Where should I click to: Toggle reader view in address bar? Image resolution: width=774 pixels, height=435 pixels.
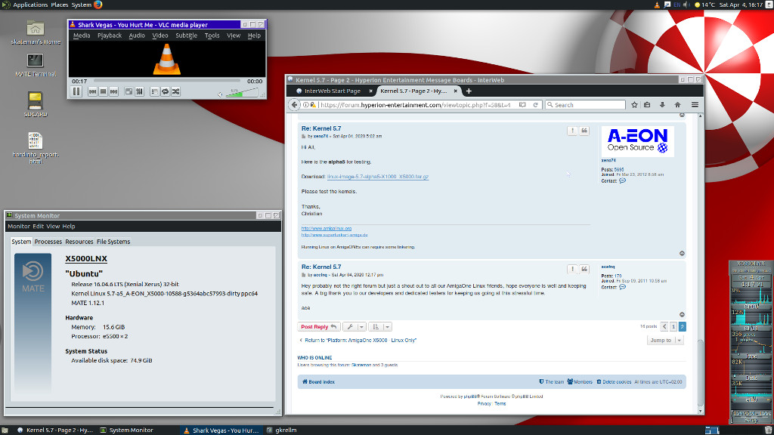tap(522, 104)
